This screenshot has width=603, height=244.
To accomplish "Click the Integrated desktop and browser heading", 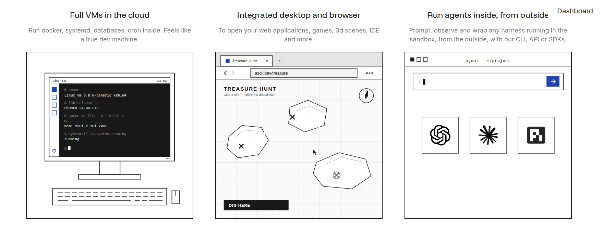I will (x=299, y=15).
